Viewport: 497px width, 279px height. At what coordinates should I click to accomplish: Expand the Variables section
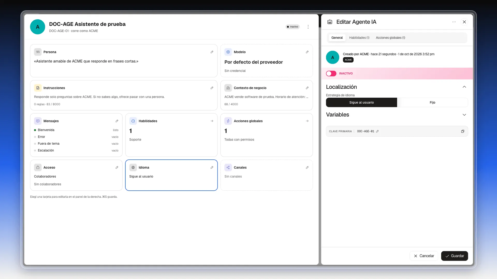pos(464,115)
